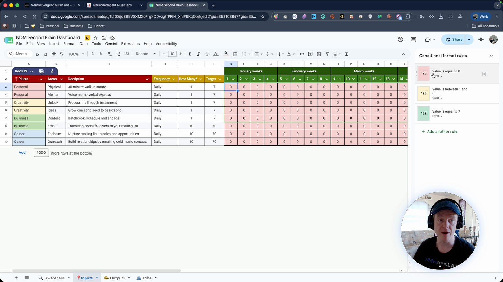Viewport: 503px width, 282px height.
Task: Select the red 'Value is equal to 0' swatch
Action: 424,73
